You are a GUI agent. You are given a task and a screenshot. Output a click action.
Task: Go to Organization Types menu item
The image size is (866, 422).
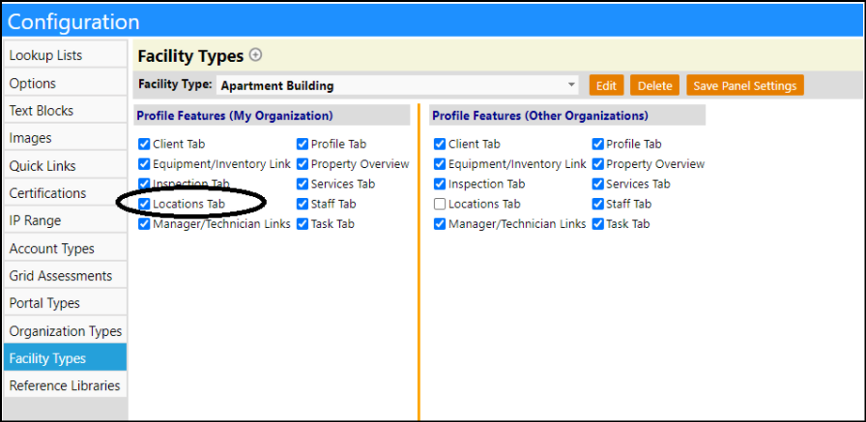[65, 331]
